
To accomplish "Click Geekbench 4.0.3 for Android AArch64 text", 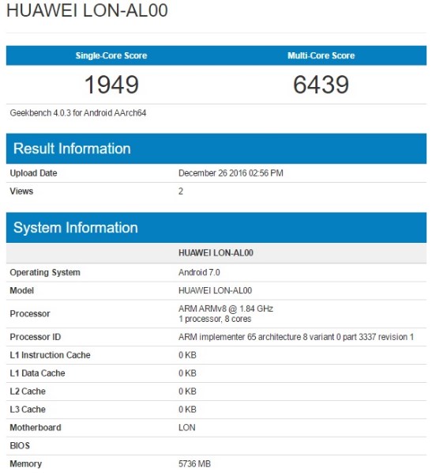I will (78, 113).
